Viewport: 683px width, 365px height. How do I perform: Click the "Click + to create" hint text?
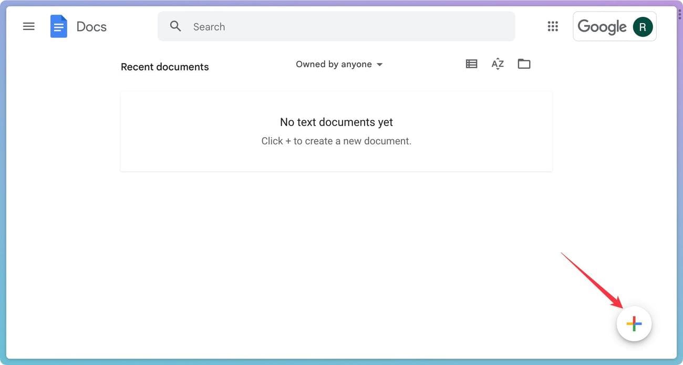click(x=336, y=141)
